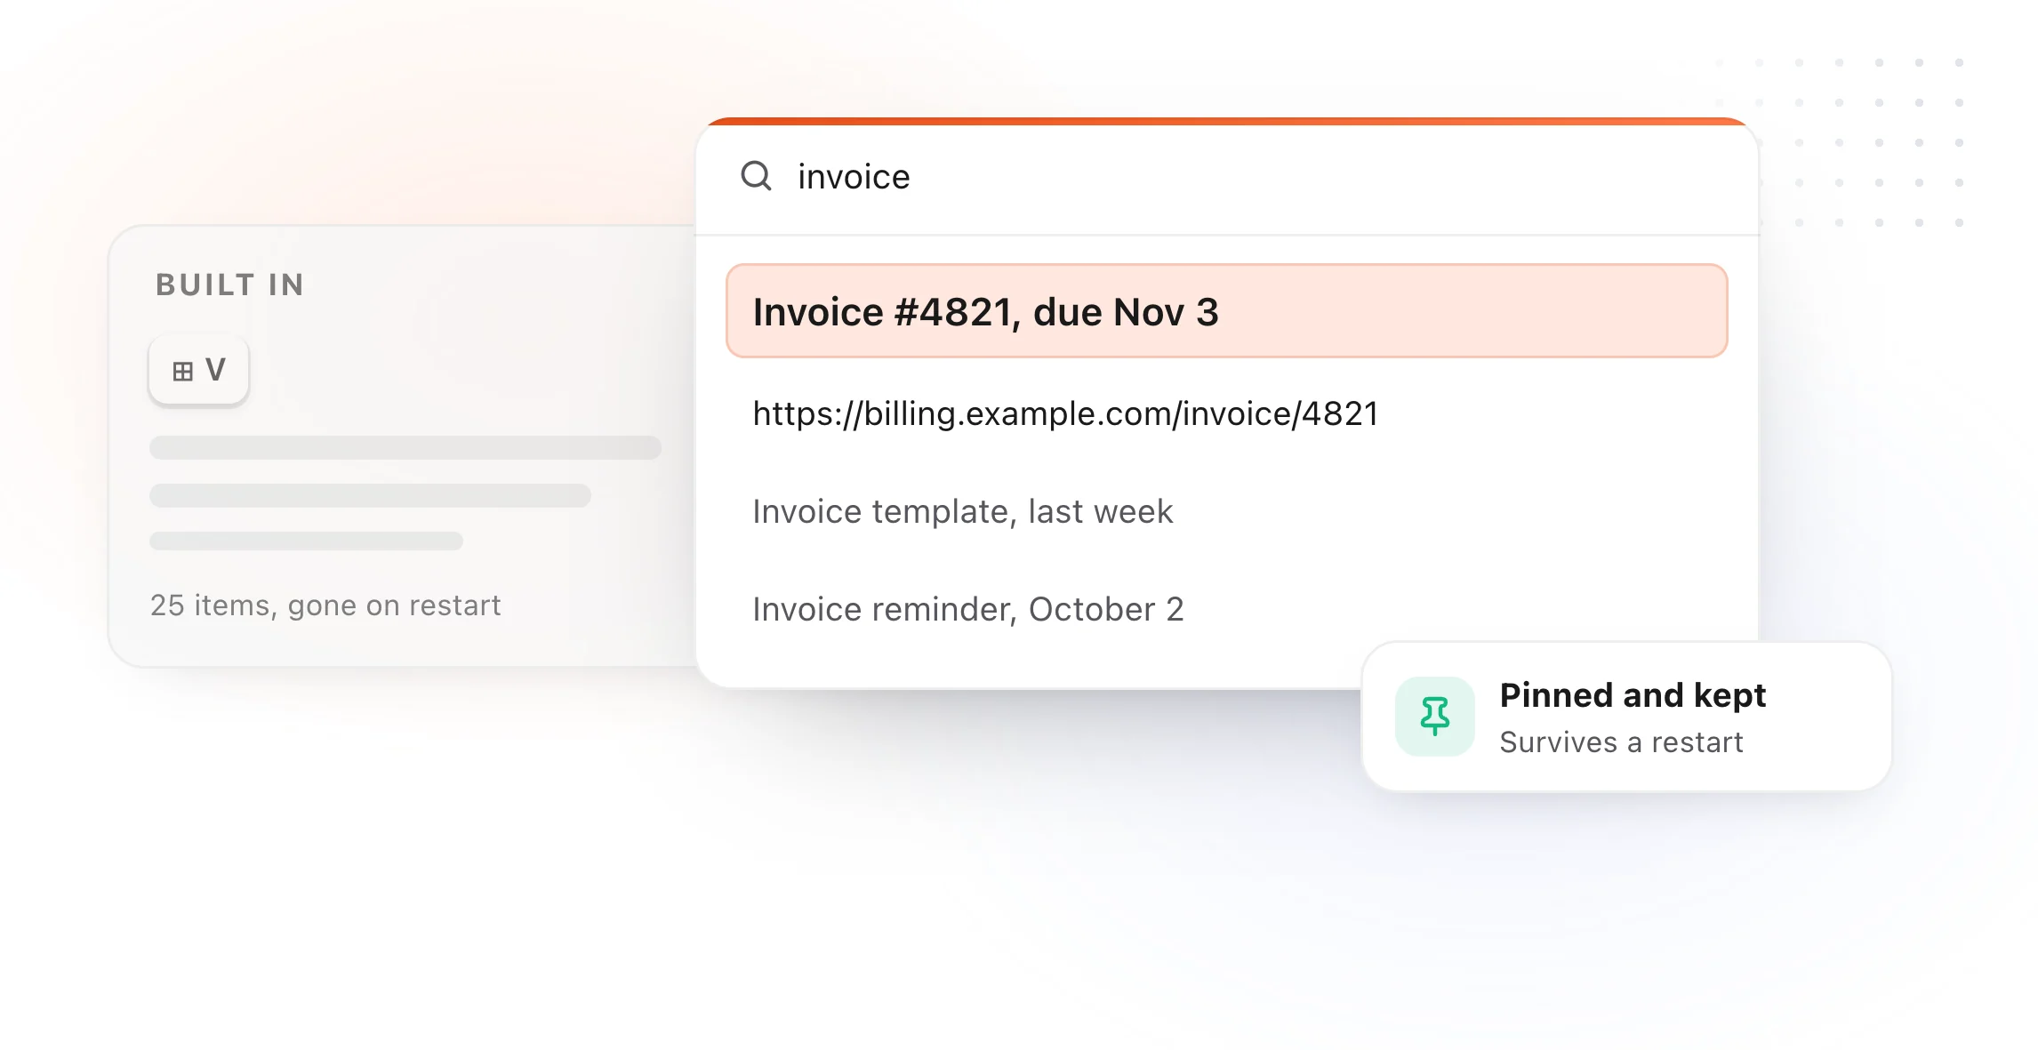Image resolution: width=2038 pixels, height=1050 pixels.
Task: Click the longest gray placeholder bar
Action: [x=405, y=447]
